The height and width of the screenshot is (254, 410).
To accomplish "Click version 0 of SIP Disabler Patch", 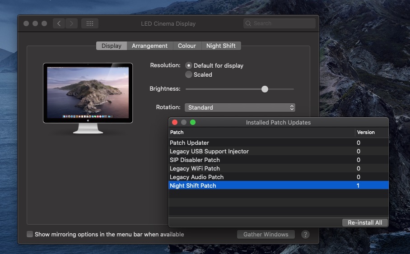I will (359, 160).
